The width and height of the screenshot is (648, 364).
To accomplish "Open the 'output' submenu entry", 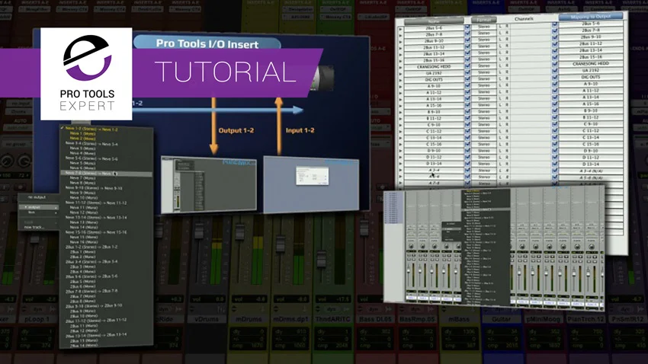I will click(38, 207).
